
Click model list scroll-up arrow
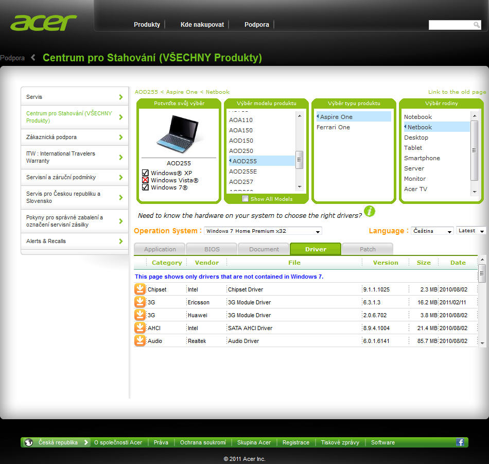[x=300, y=116]
